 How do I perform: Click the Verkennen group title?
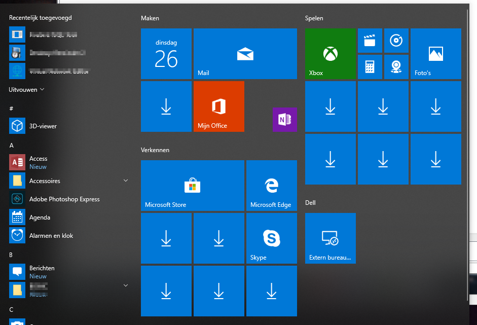click(x=155, y=150)
